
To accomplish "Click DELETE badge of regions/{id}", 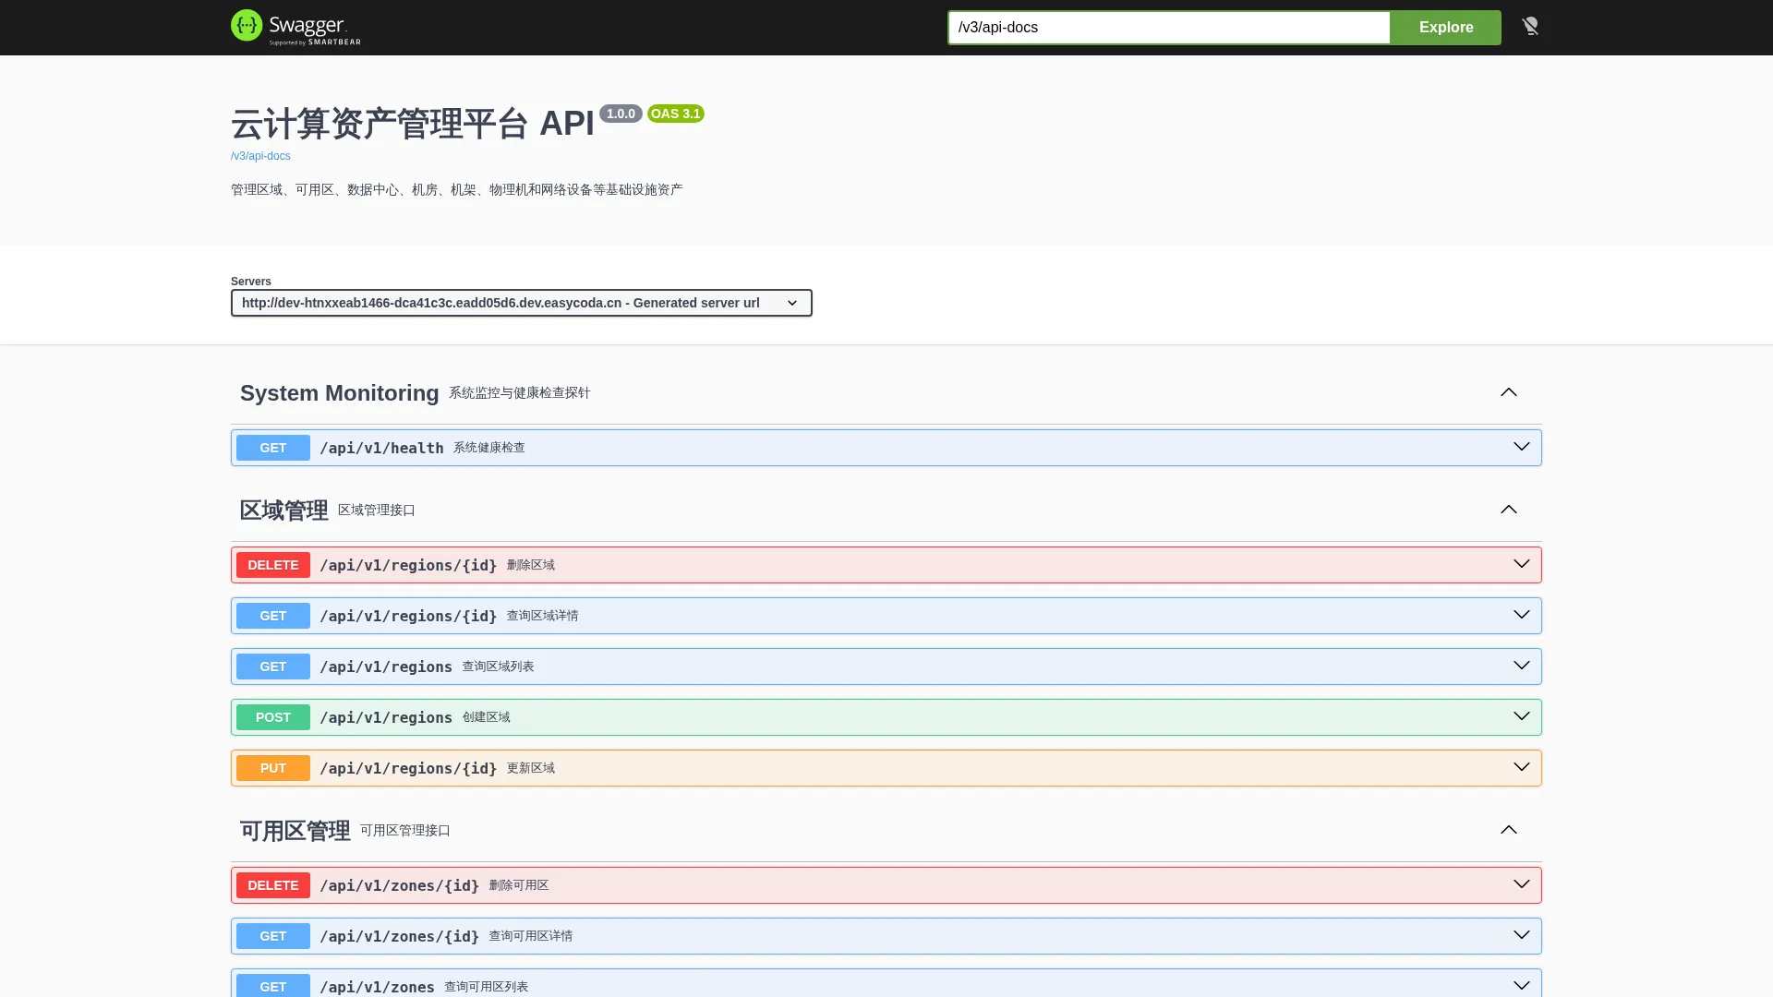I will click(273, 565).
